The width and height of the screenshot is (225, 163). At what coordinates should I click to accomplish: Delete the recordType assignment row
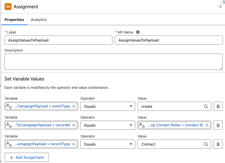[x=218, y=144]
